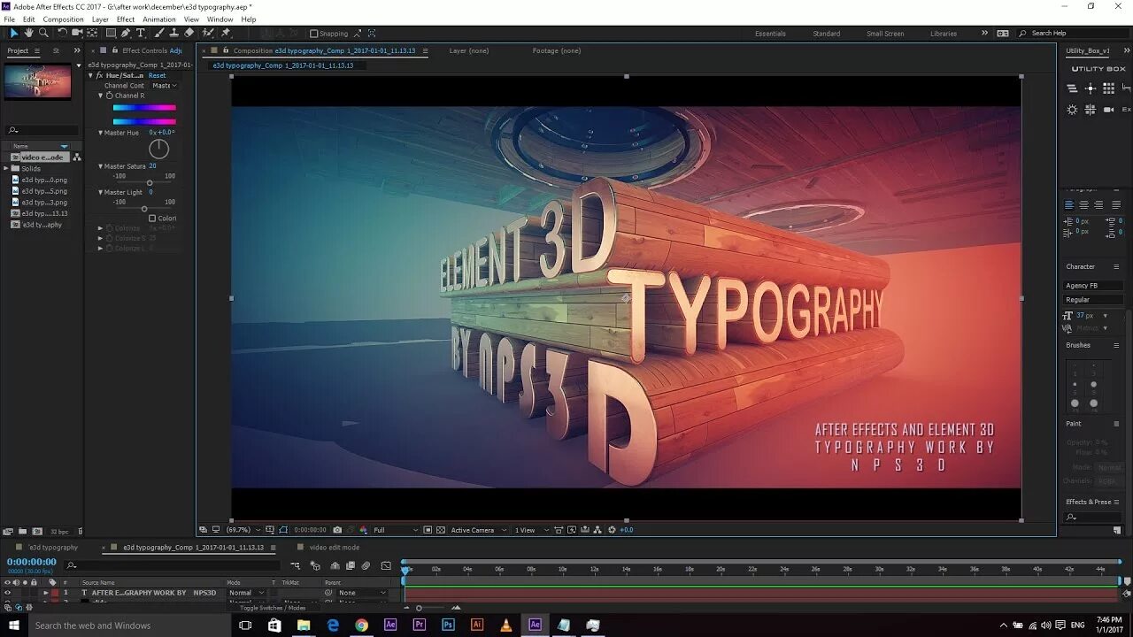The height and width of the screenshot is (637, 1133).
Task: Switch to the 'e3d typography' timeline tab
Action: [54, 548]
